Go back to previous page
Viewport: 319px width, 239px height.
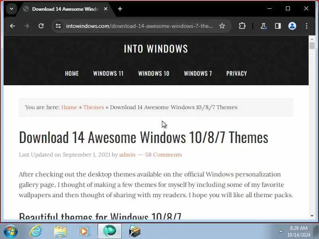13,26
